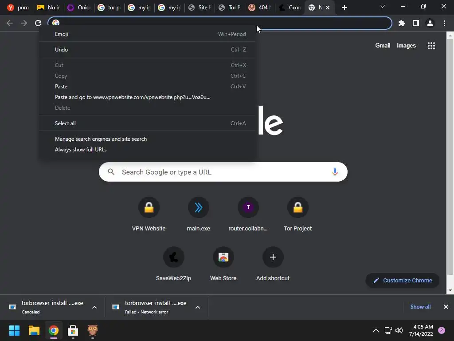Open a new tab with plus icon

[x=344, y=8]
